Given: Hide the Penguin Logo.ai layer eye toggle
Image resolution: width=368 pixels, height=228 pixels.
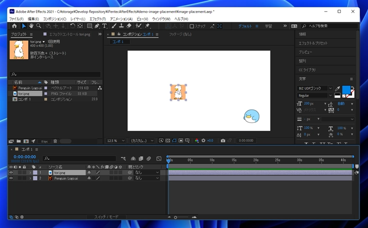Looking at the screenshot, I should coord(11,178).
